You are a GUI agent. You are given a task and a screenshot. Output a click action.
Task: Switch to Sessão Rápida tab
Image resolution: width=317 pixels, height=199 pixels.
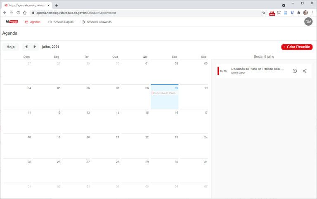61,22
